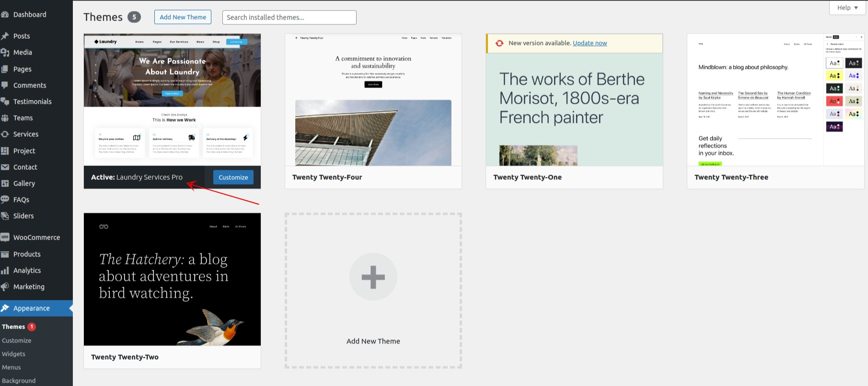Open Media via its sidebar icon
This screenshot has height=386, width=868.
(x=5, y=52)
